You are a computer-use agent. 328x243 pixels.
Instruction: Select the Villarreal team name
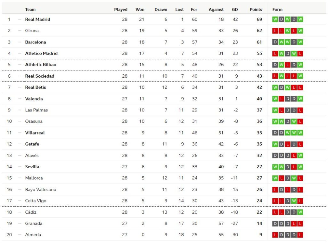coord(35,133)
